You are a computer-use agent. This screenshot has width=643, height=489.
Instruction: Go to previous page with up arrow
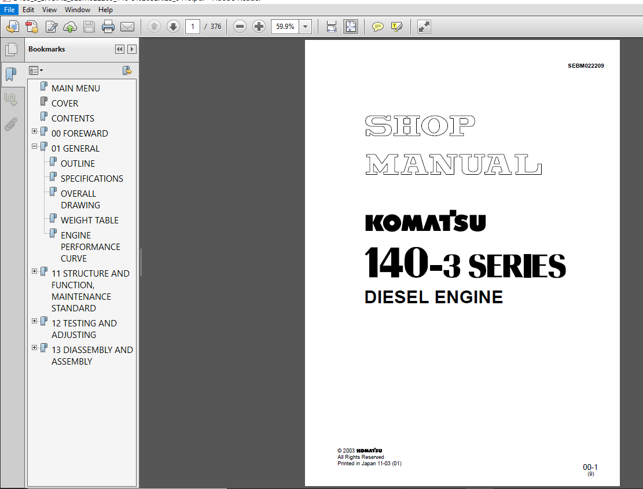(154, 27)
